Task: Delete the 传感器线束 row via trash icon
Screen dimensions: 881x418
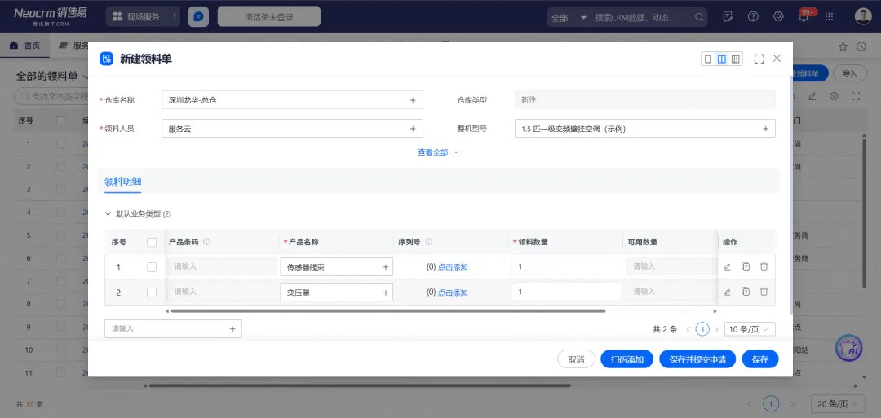Action: [764, 266]
